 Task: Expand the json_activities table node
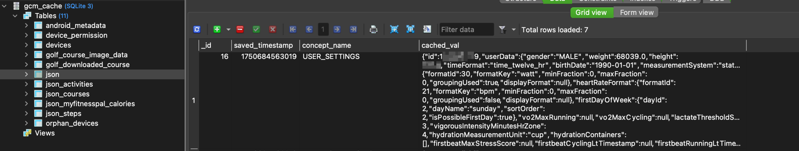27,84
